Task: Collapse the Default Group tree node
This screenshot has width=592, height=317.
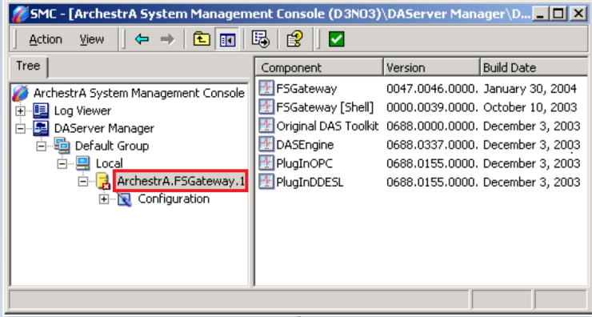Action: click(x=41, y=146)
